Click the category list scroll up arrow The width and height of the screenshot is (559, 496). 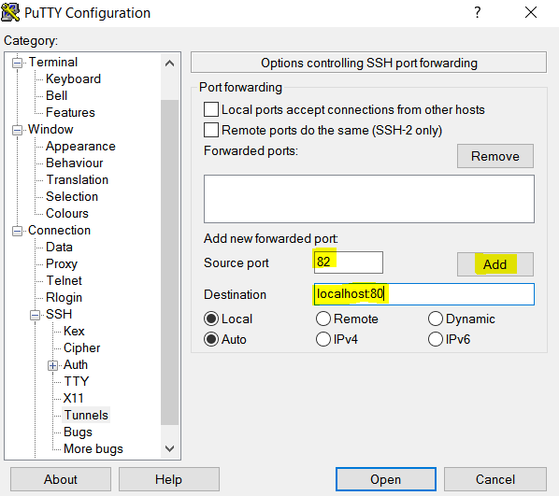pyautogui.click(x=170, y=64)
